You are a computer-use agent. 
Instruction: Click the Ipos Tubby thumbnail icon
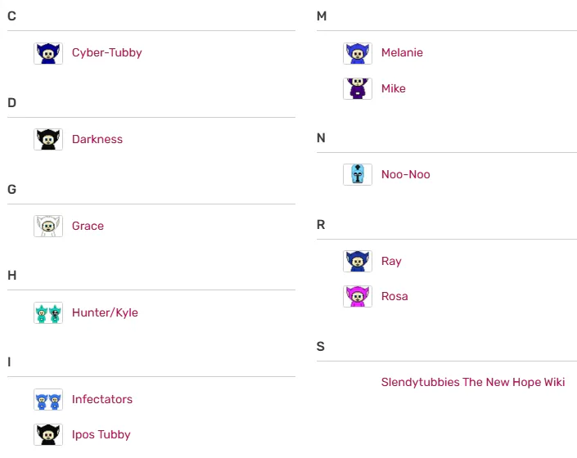(48, 435)
